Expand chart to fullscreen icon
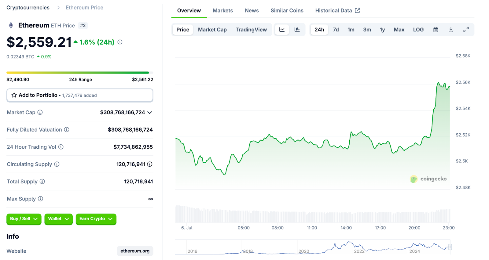Screen dimensions: 489x260 click(x=466, y=30)
